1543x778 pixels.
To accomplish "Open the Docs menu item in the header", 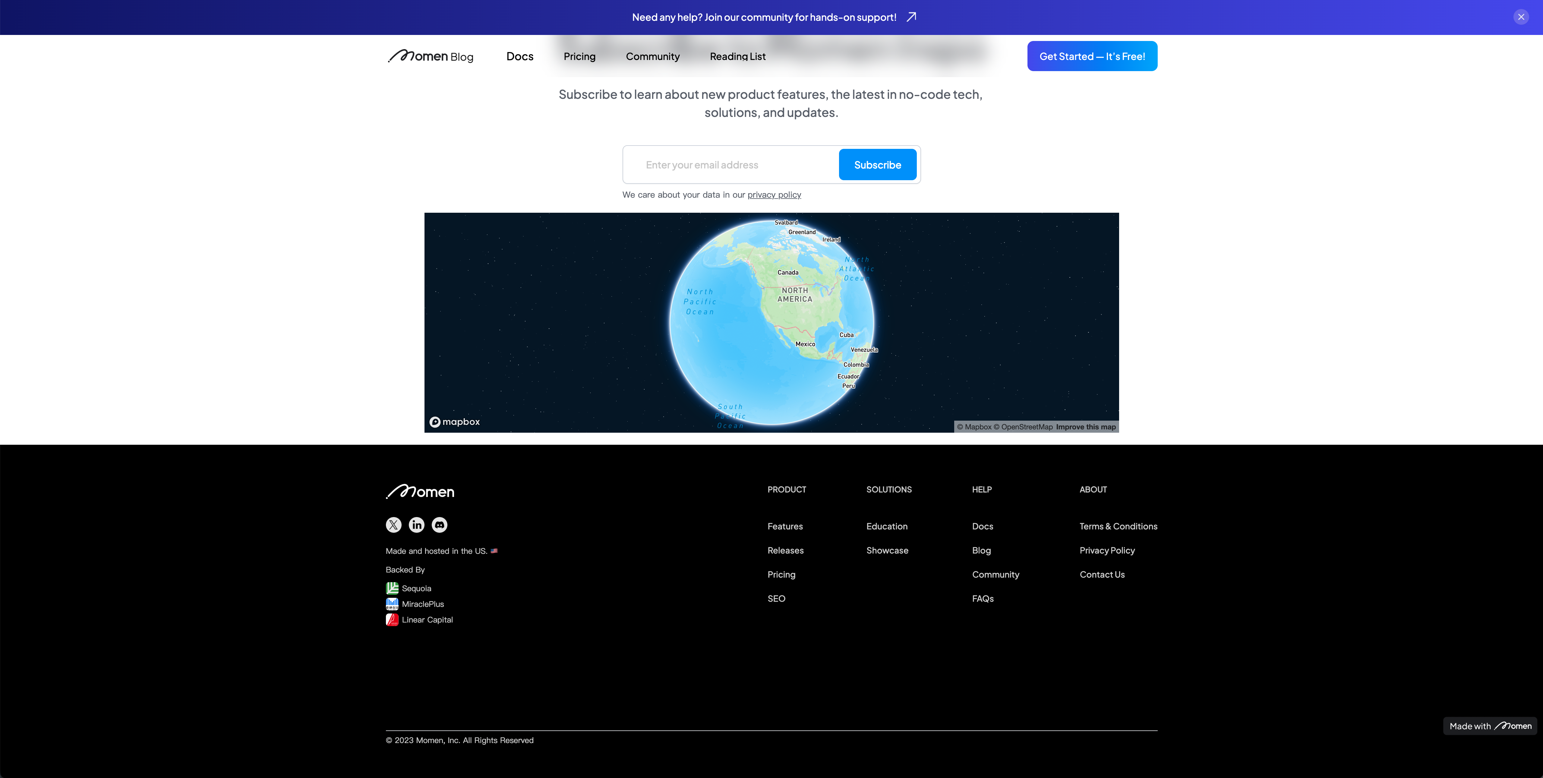I will 520,56.
